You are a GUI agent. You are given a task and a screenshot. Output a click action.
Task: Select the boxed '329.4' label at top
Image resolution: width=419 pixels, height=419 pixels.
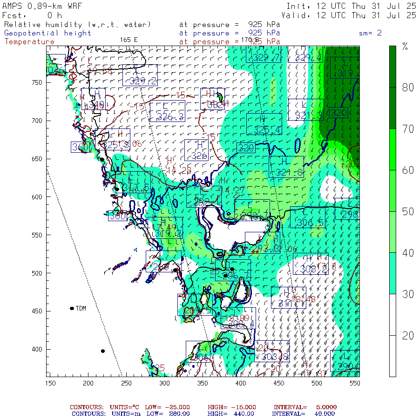click(305, 54)
